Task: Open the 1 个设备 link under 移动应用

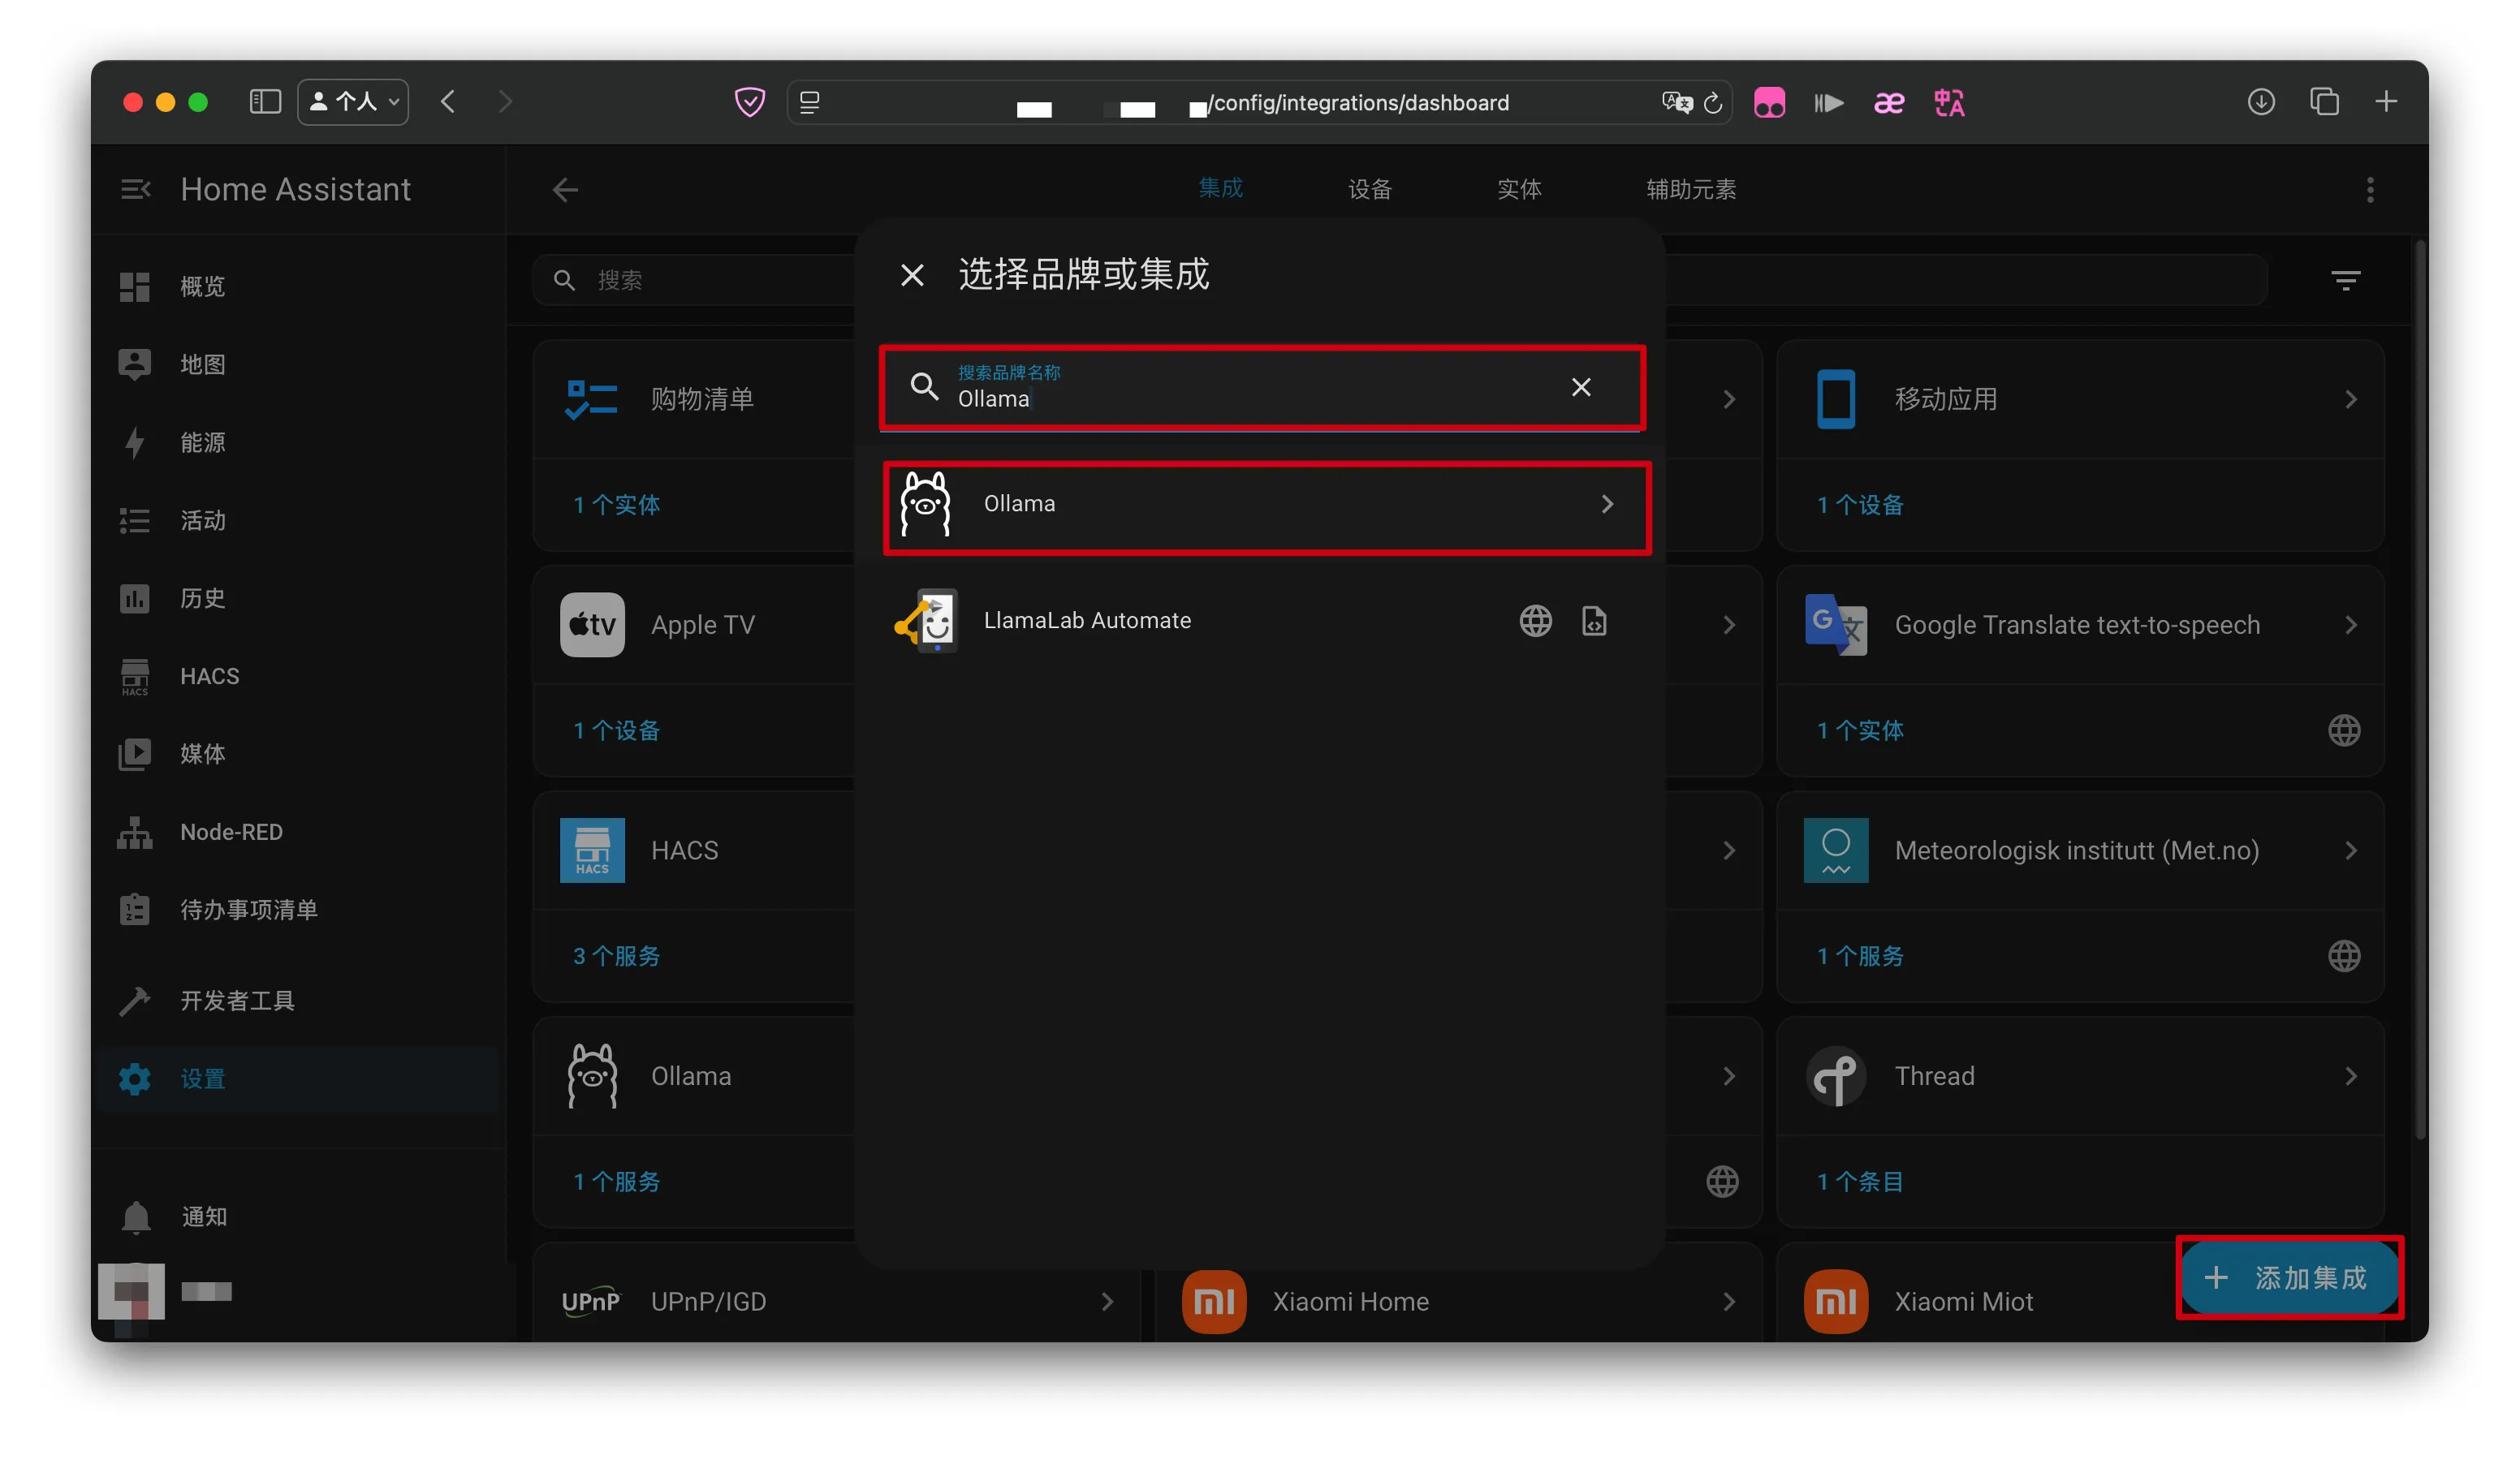Action: [x=1860, y=506]
